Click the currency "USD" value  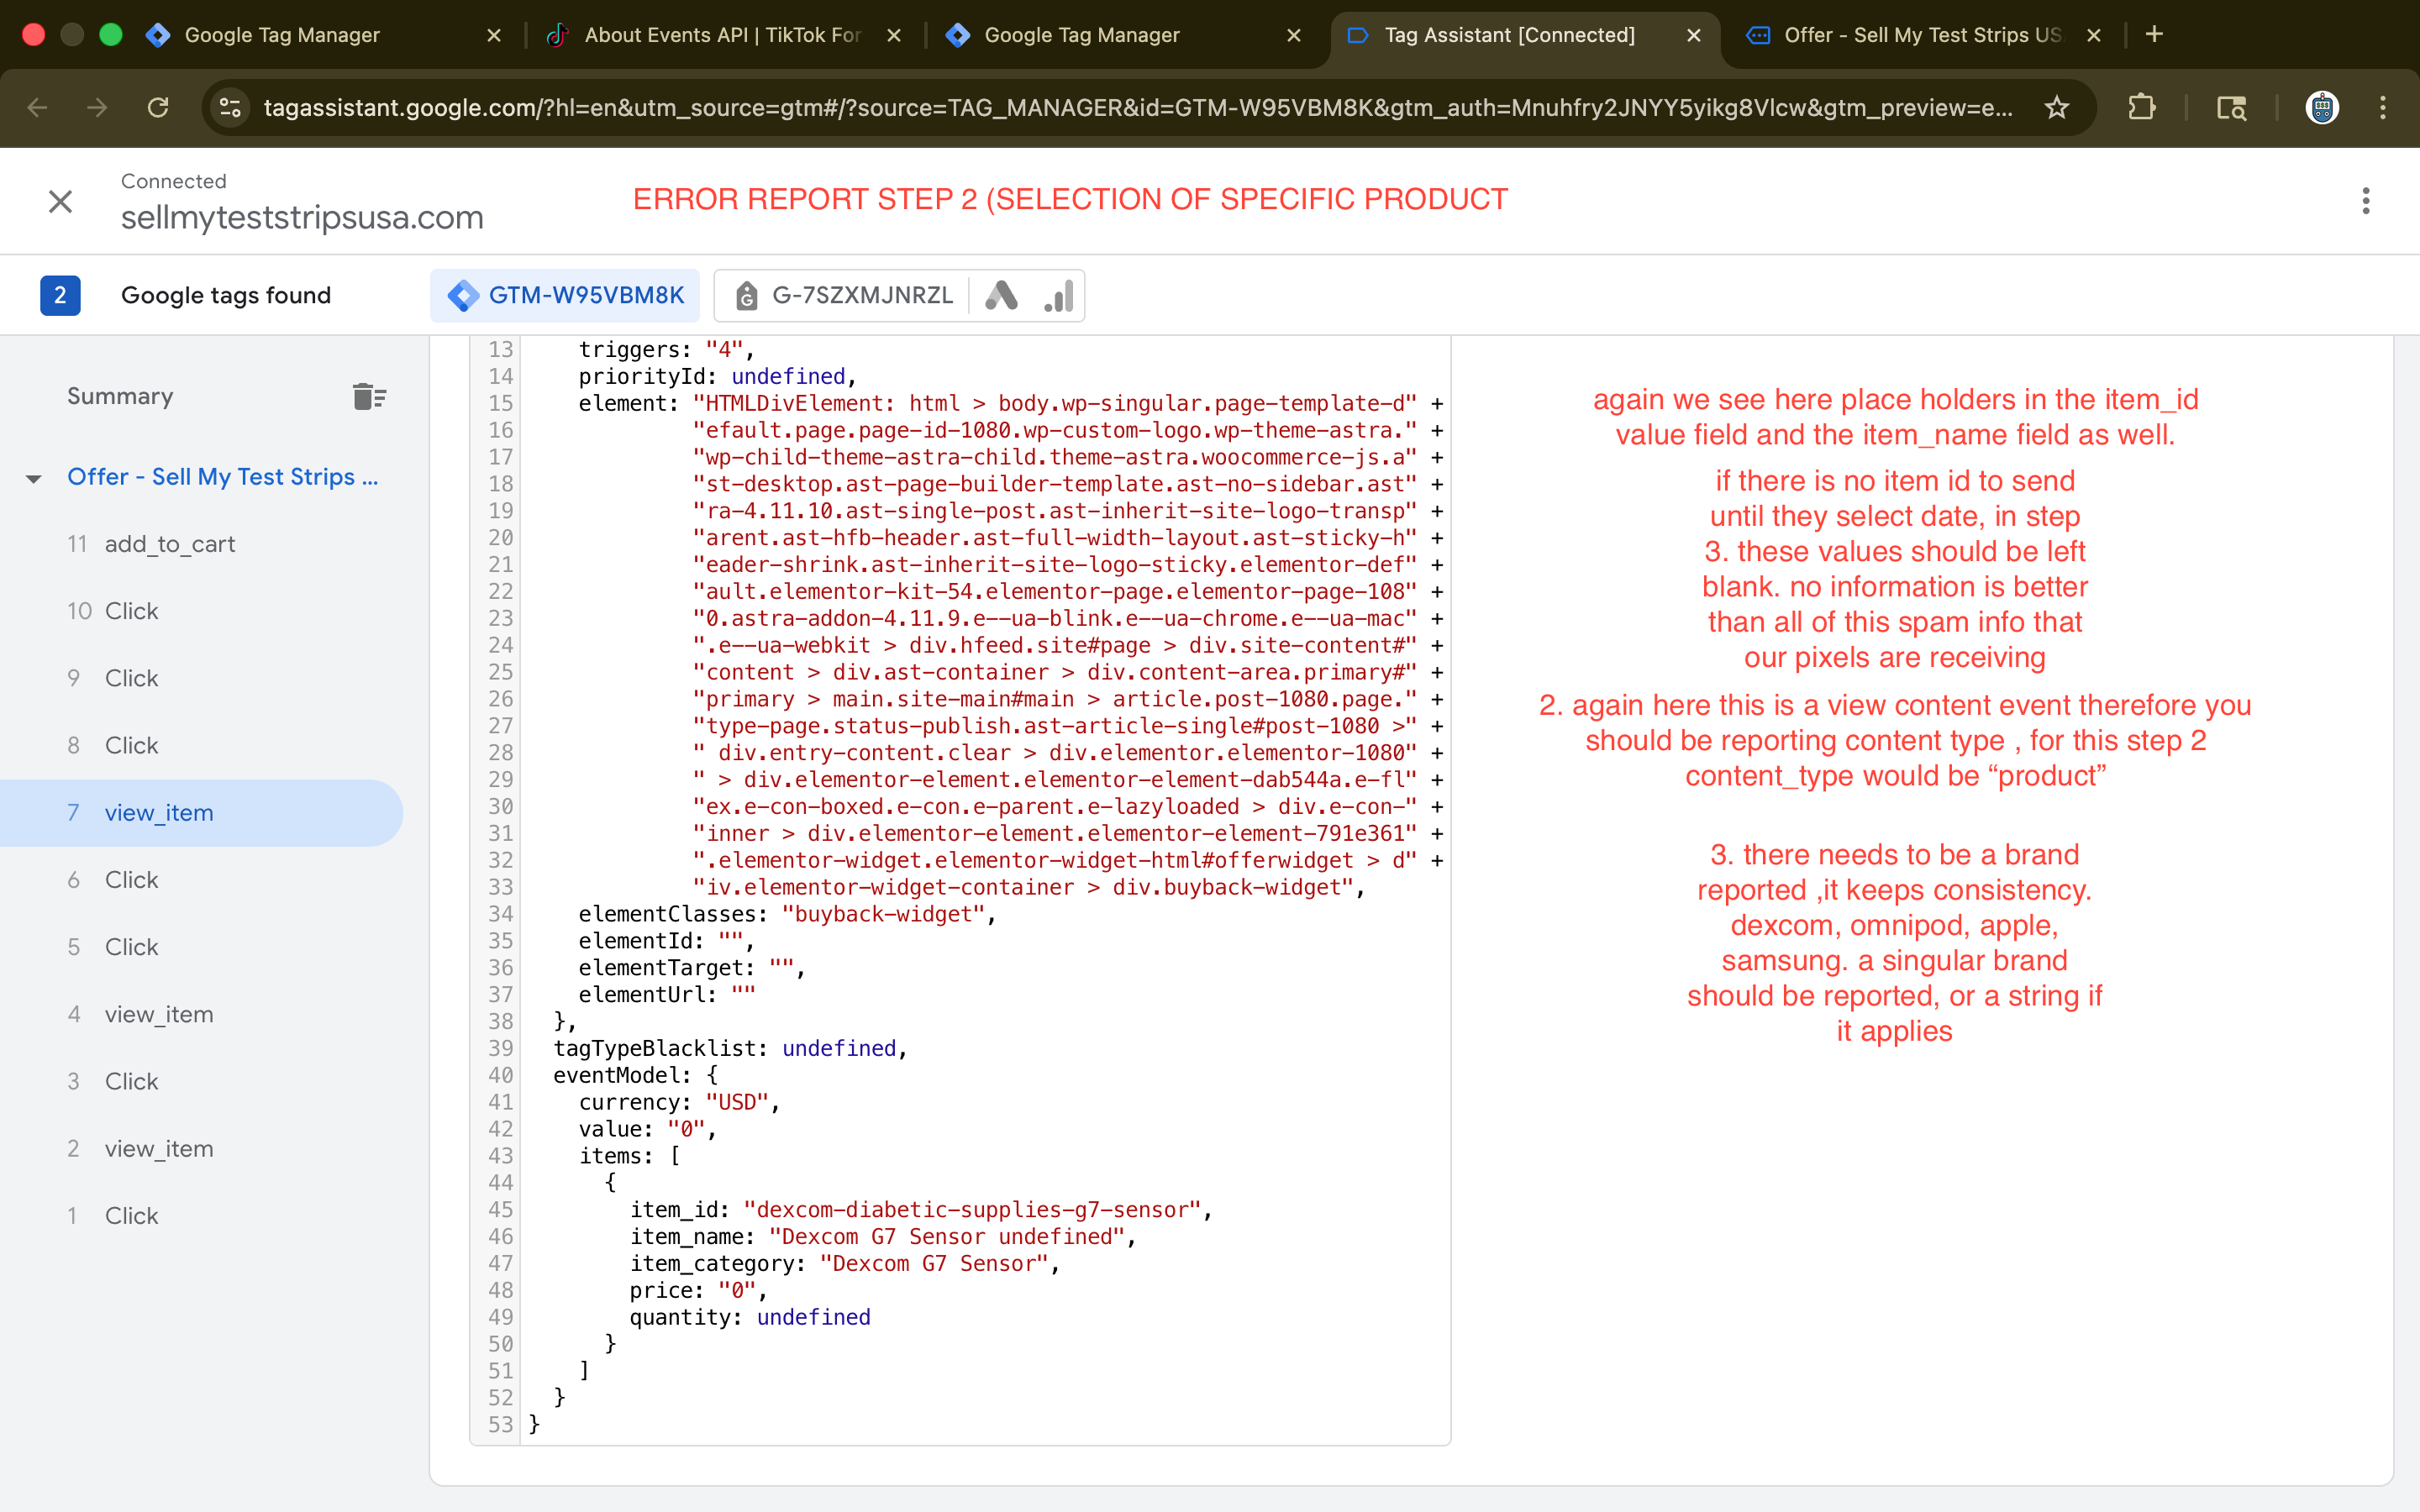737,1102
